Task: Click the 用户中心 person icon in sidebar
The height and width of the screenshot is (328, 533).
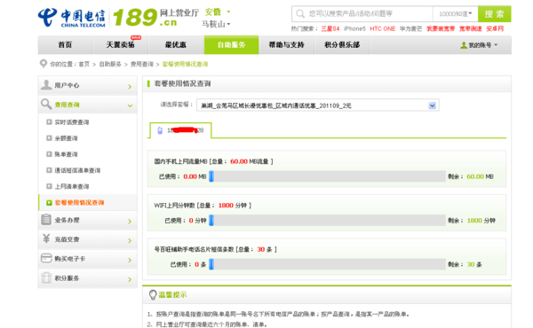Action: click(x=46, y=85)
